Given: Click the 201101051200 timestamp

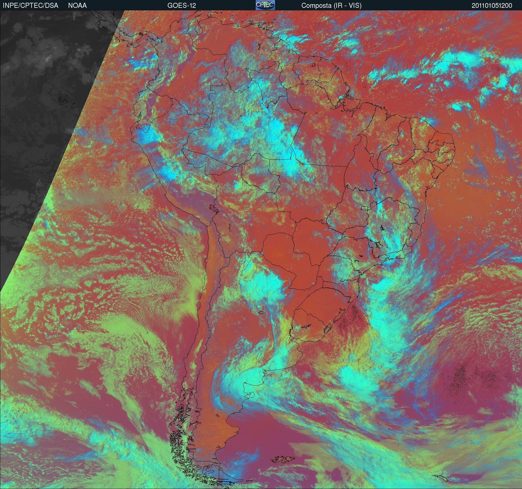Looking at the screenshot, I should point(492,6).
